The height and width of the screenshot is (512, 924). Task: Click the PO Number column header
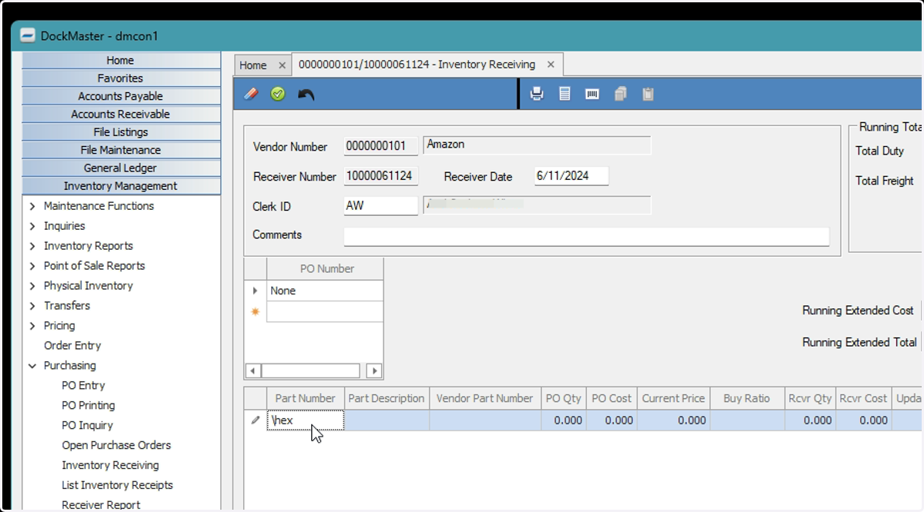pyautogui.click(x=326, y=269)
